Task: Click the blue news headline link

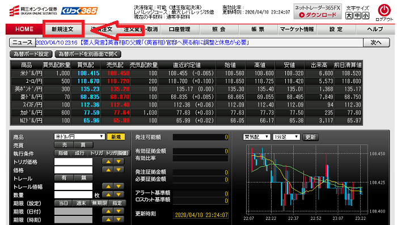Action: (x=142, y=43)
